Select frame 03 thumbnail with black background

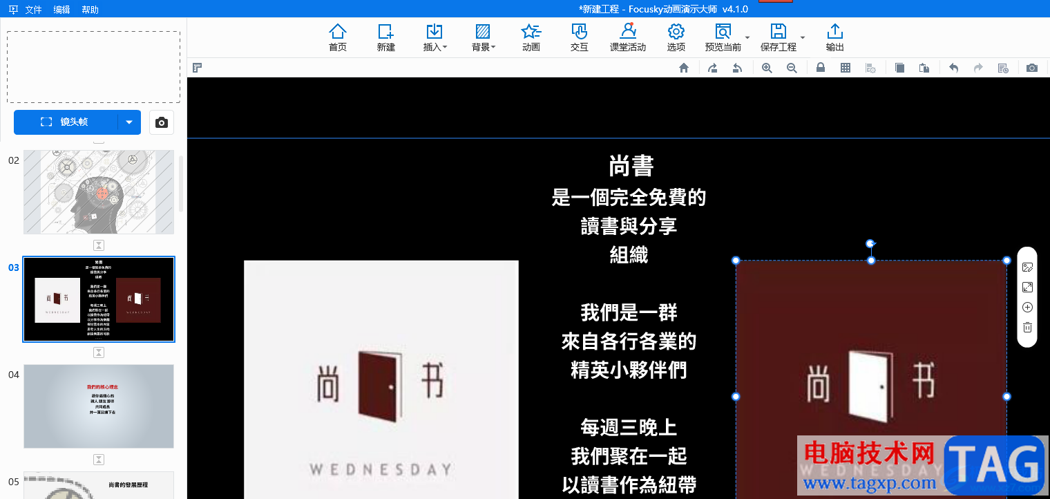tap(99, 299)
